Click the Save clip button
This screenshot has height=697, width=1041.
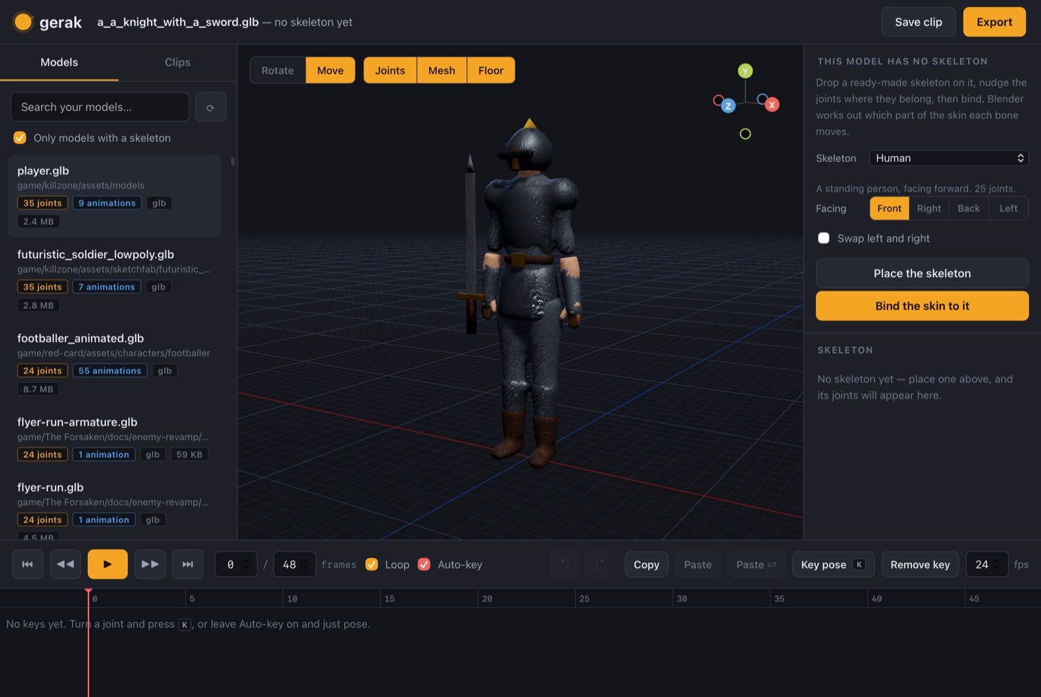coord(918,22)
